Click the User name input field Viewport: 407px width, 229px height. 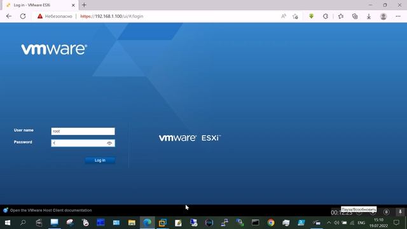coord(83,131)
